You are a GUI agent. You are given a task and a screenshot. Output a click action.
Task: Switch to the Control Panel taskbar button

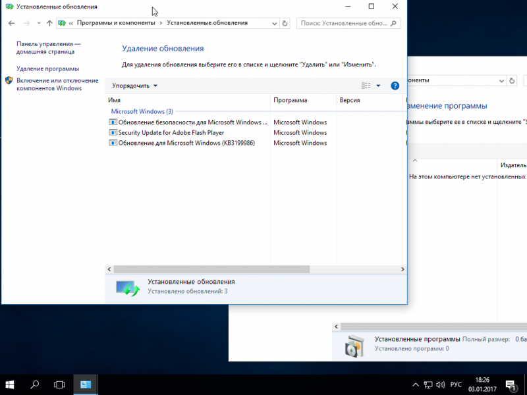pyautogui.click(x=86, y=385)
